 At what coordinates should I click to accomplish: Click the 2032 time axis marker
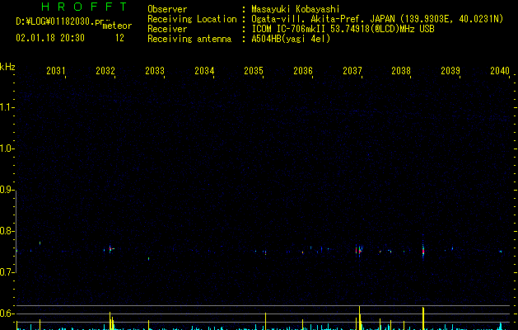coord(105,70)
